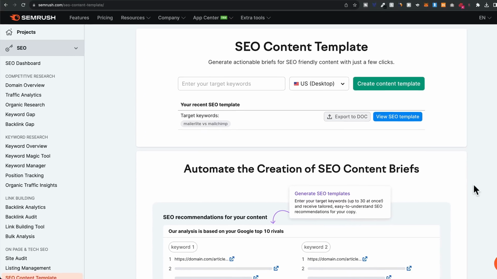497x279 pixels.
Task: Click the Projects sidebar item
Action: coord(42,32)
